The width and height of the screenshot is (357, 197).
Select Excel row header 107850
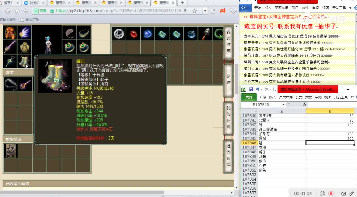(x=249, y=161)
